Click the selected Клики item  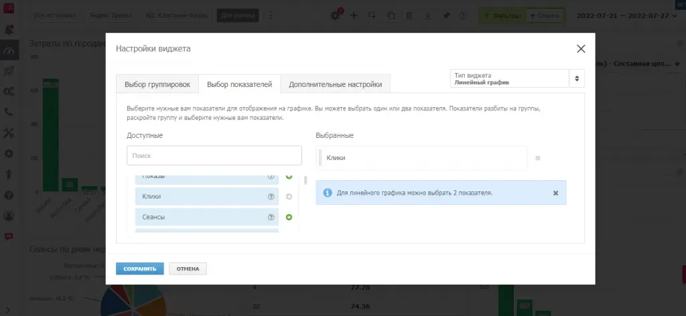point(422,158)
